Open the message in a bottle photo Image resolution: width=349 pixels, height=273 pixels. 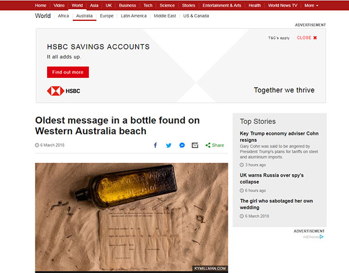(131, 217)
